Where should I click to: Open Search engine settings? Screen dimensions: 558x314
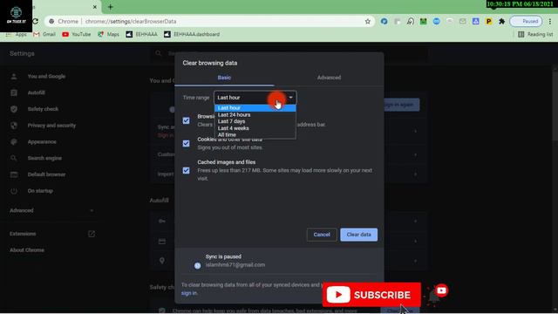(x=44, y=159)
